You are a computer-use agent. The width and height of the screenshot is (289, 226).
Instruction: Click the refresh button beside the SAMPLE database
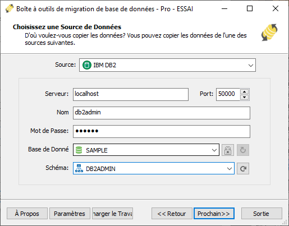click(243, 150)
